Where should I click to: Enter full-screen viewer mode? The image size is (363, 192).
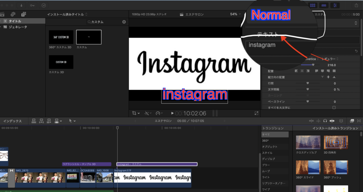(x=256, y=113)
